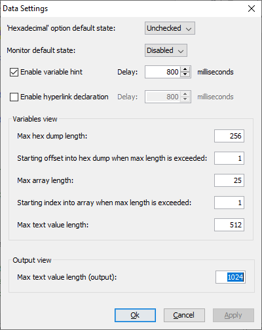
Task: Select the Max array length field
Action: tap(229, 180)
